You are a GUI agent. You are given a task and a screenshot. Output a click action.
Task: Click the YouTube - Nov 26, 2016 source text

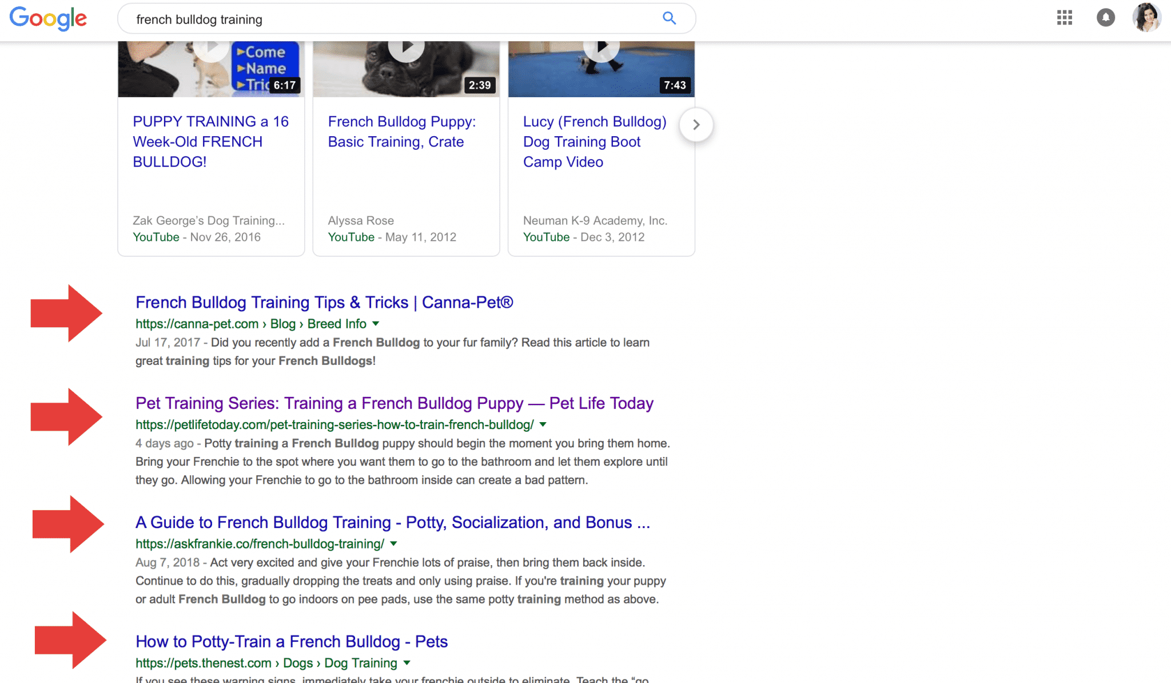[196, 237]
